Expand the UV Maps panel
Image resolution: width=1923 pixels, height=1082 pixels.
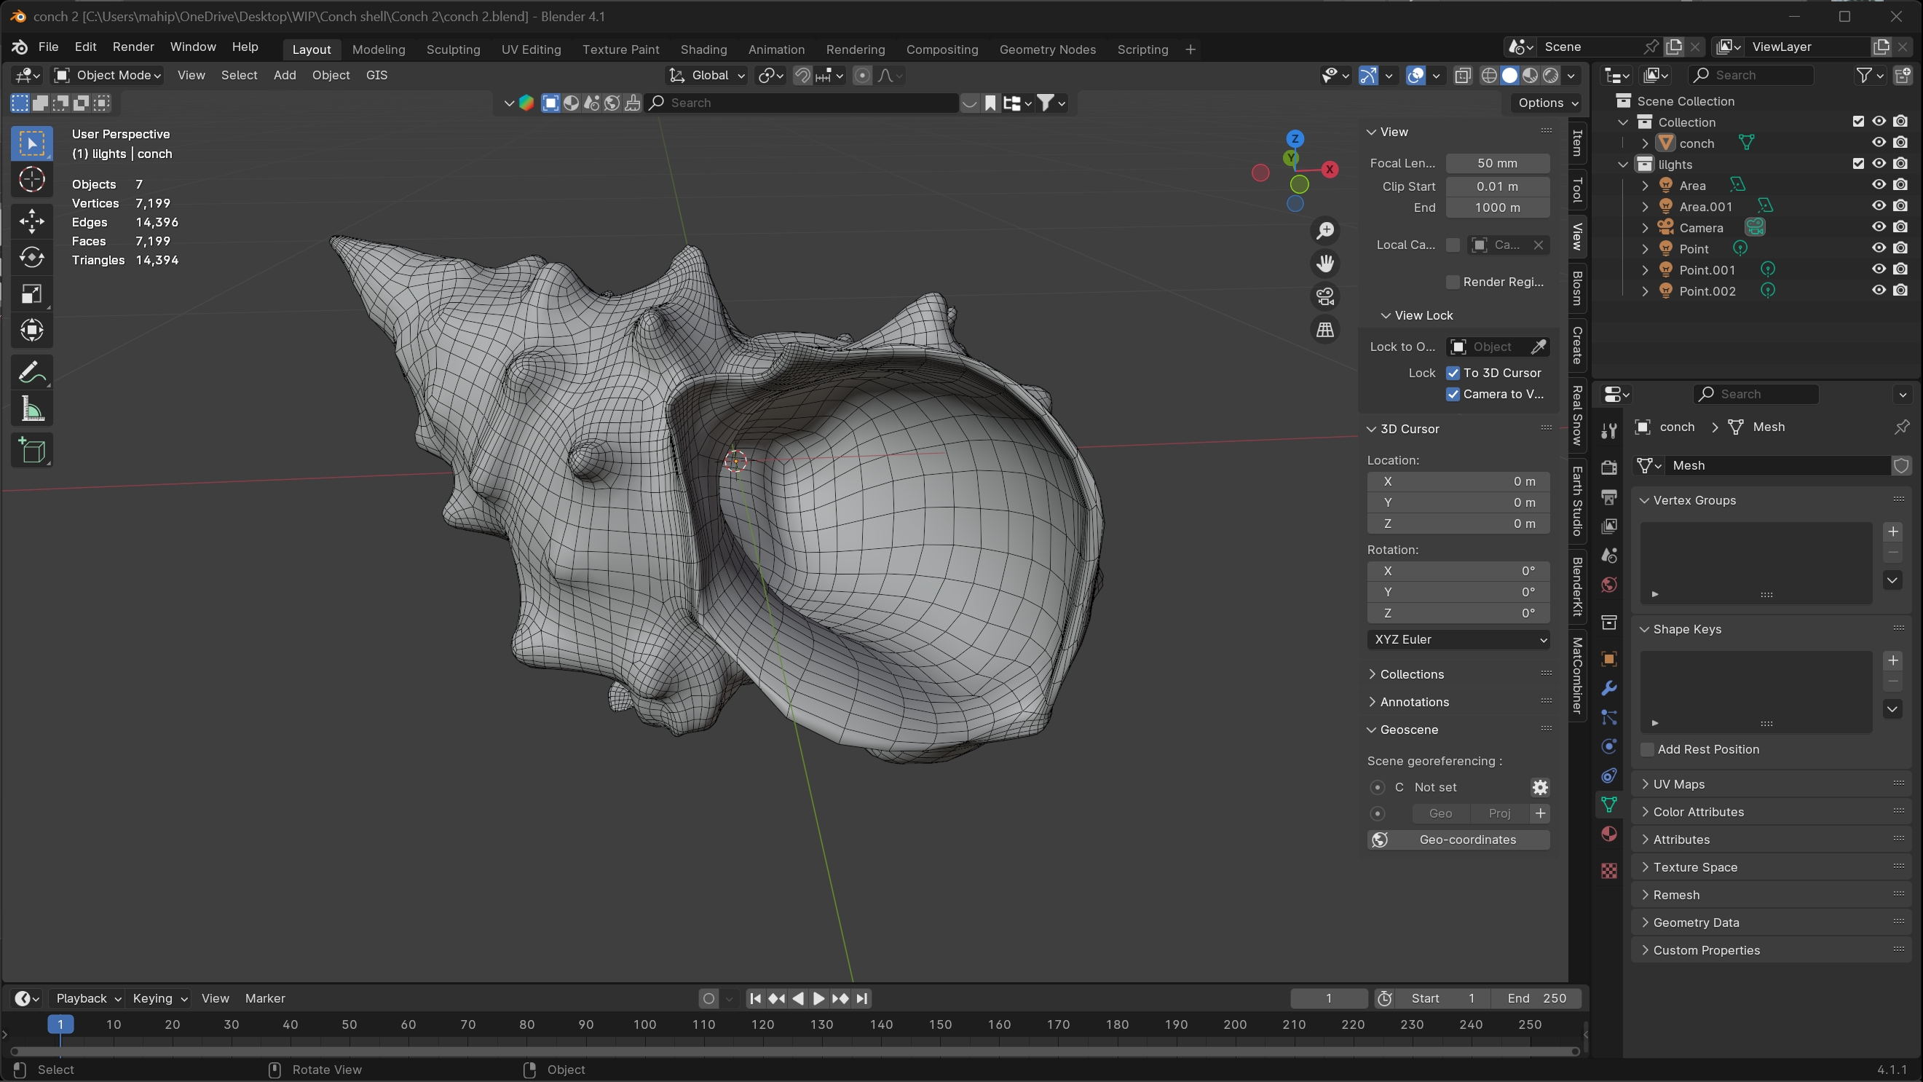pyautogui.click(x=1678, y=784)
